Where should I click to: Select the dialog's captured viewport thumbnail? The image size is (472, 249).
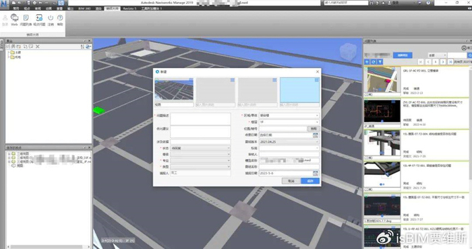(x=174, y=90)
